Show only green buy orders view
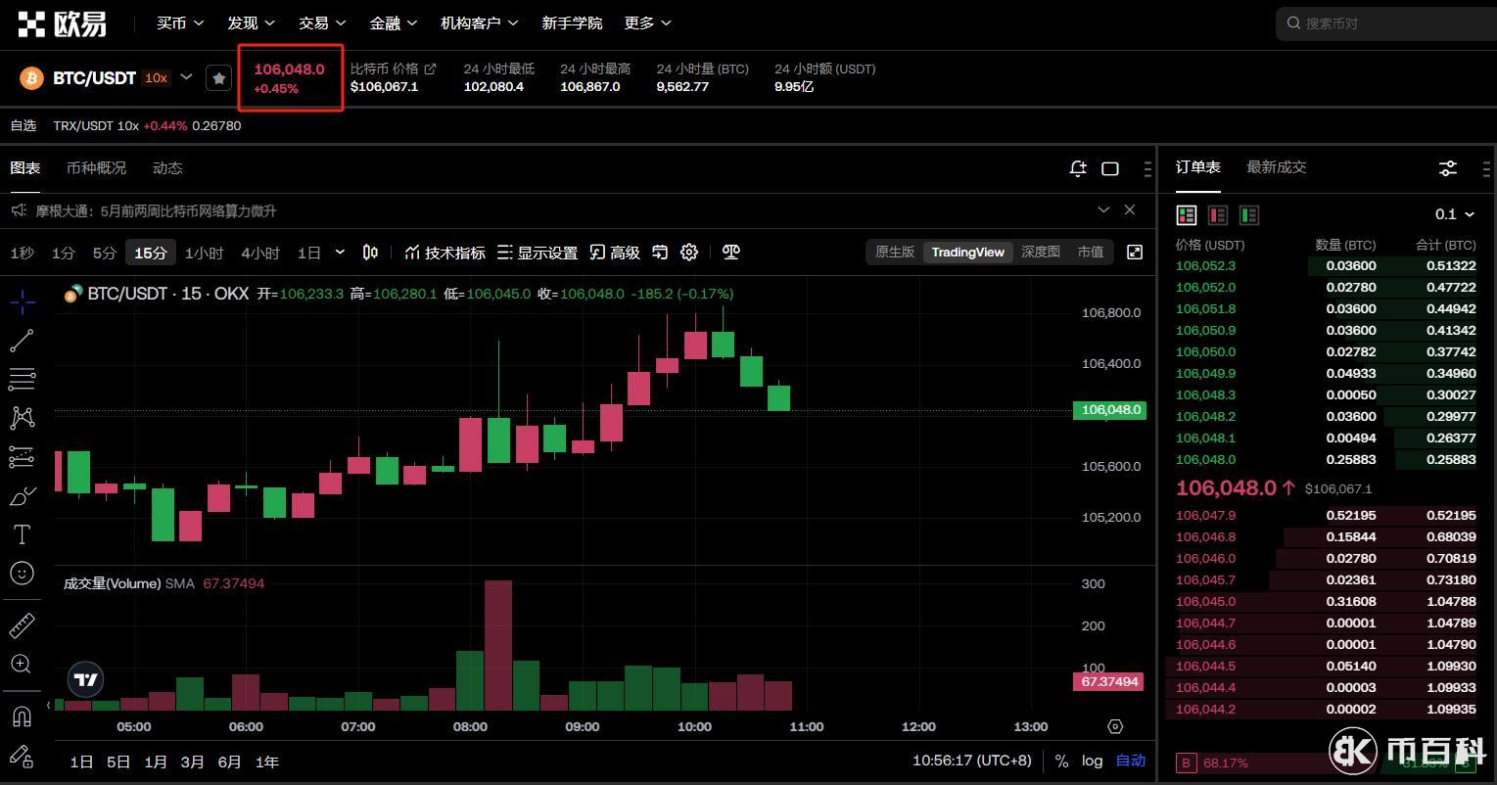 coord(1249,214)
